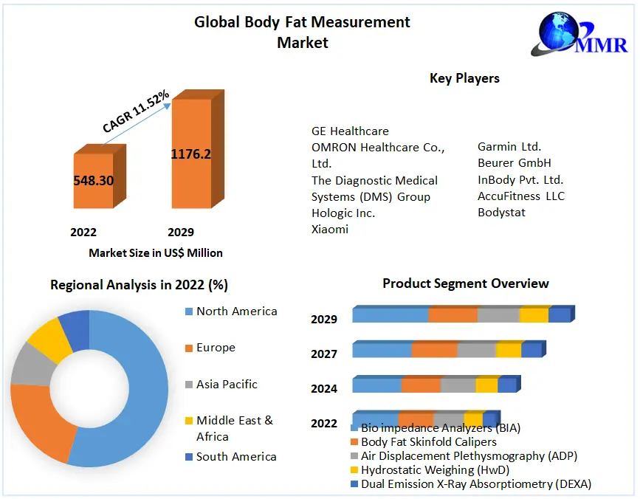Select the Asia Pacific legend marker

(x=188, y=384)
